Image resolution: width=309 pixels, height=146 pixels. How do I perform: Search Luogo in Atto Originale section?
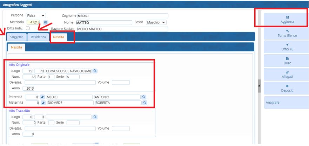[x=95, y=71]
